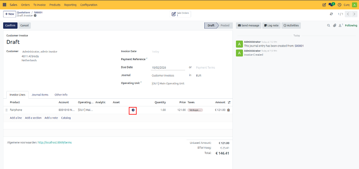Screen dimensions: 359x169
Task: Select the Invoice Lines tab
Action: pyautogui.click(x=18, y=95)
